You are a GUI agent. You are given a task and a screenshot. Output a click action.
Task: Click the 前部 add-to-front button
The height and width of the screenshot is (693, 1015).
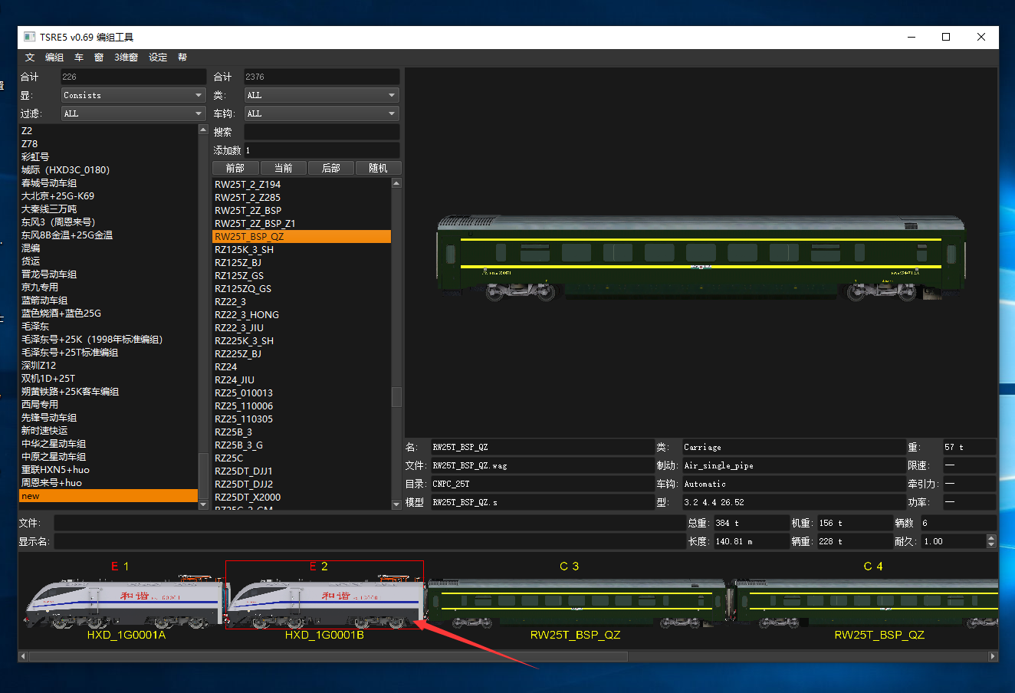(235, 168)
